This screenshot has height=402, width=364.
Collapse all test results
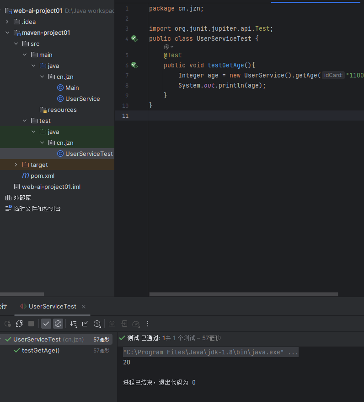point(85,324)
